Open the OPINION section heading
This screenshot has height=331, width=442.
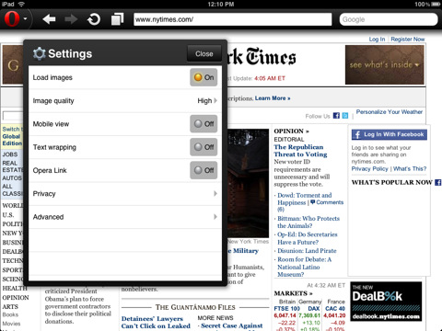[291, 131]
